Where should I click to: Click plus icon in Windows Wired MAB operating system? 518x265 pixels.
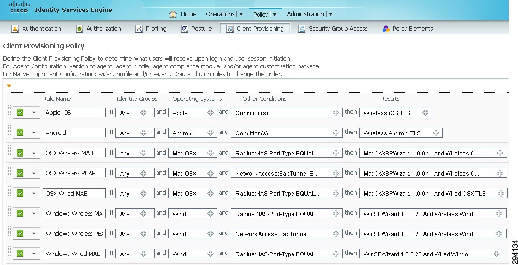click(x=211, y=254)
